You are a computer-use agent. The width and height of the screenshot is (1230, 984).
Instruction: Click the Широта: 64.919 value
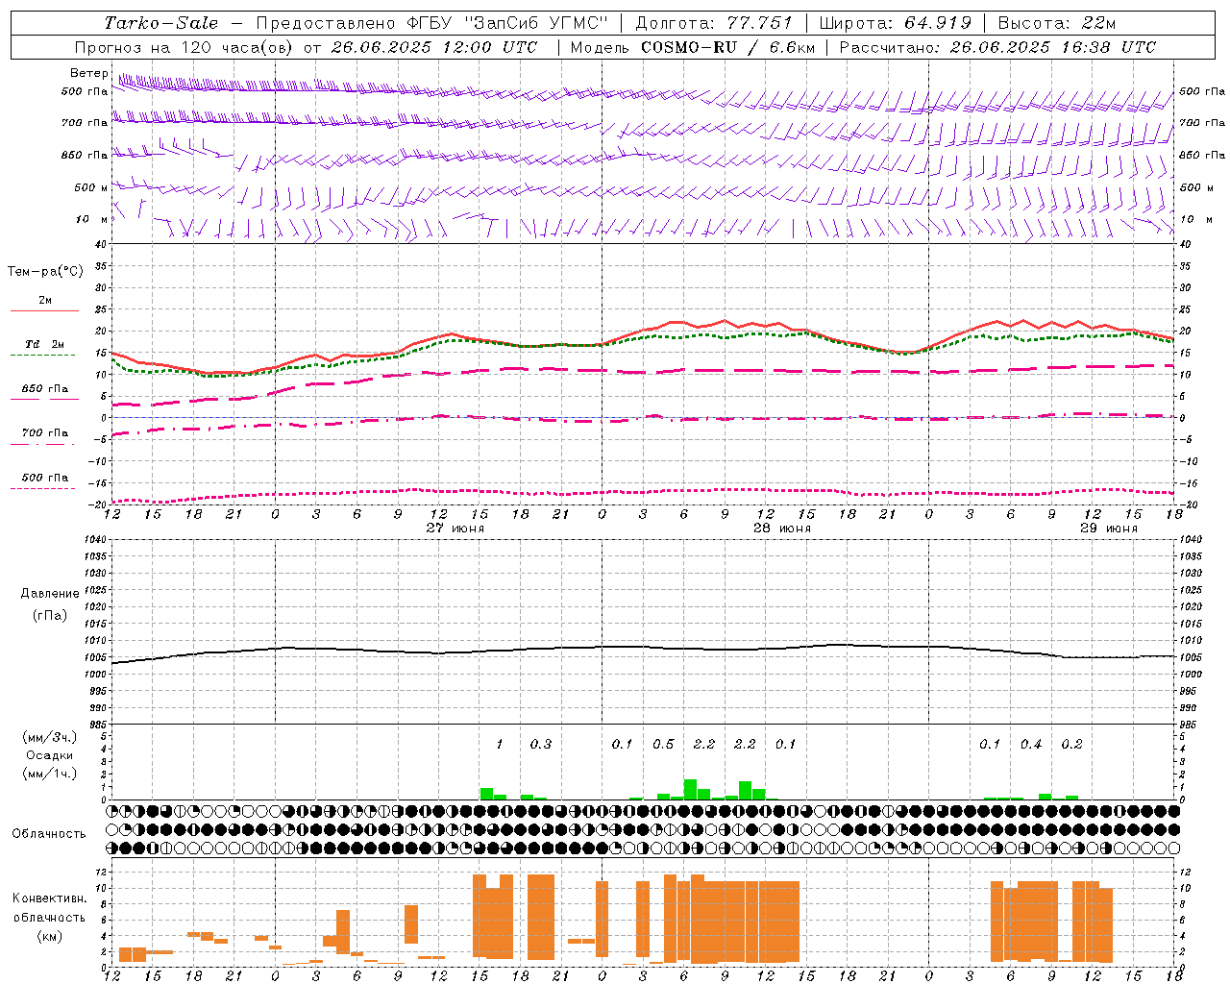[896, 23]
